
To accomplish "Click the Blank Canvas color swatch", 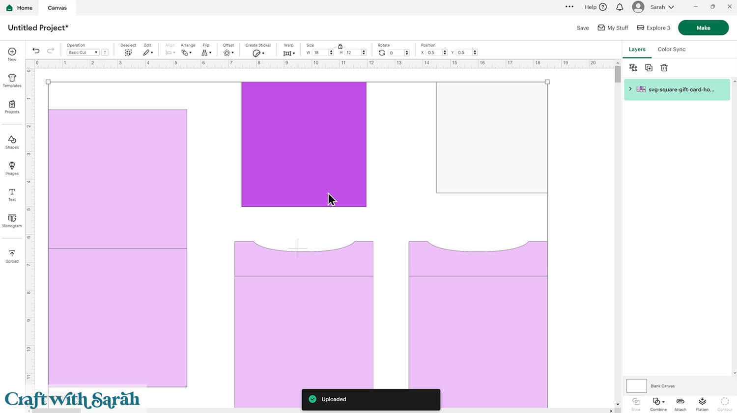I will coord(636,386).
